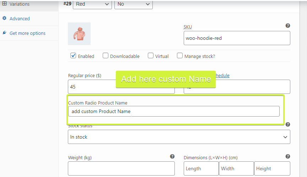The image size is (307, 177).
Task: Click the Get more options plug icon
Action: click(5, 33)
